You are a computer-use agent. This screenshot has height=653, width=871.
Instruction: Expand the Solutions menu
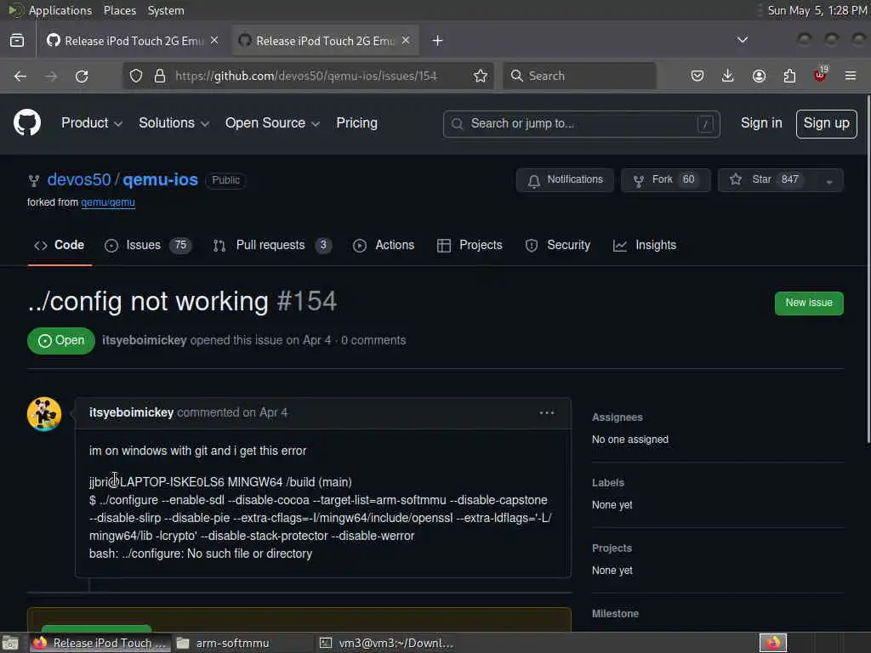pyautogui.click(x=174, y=123)
